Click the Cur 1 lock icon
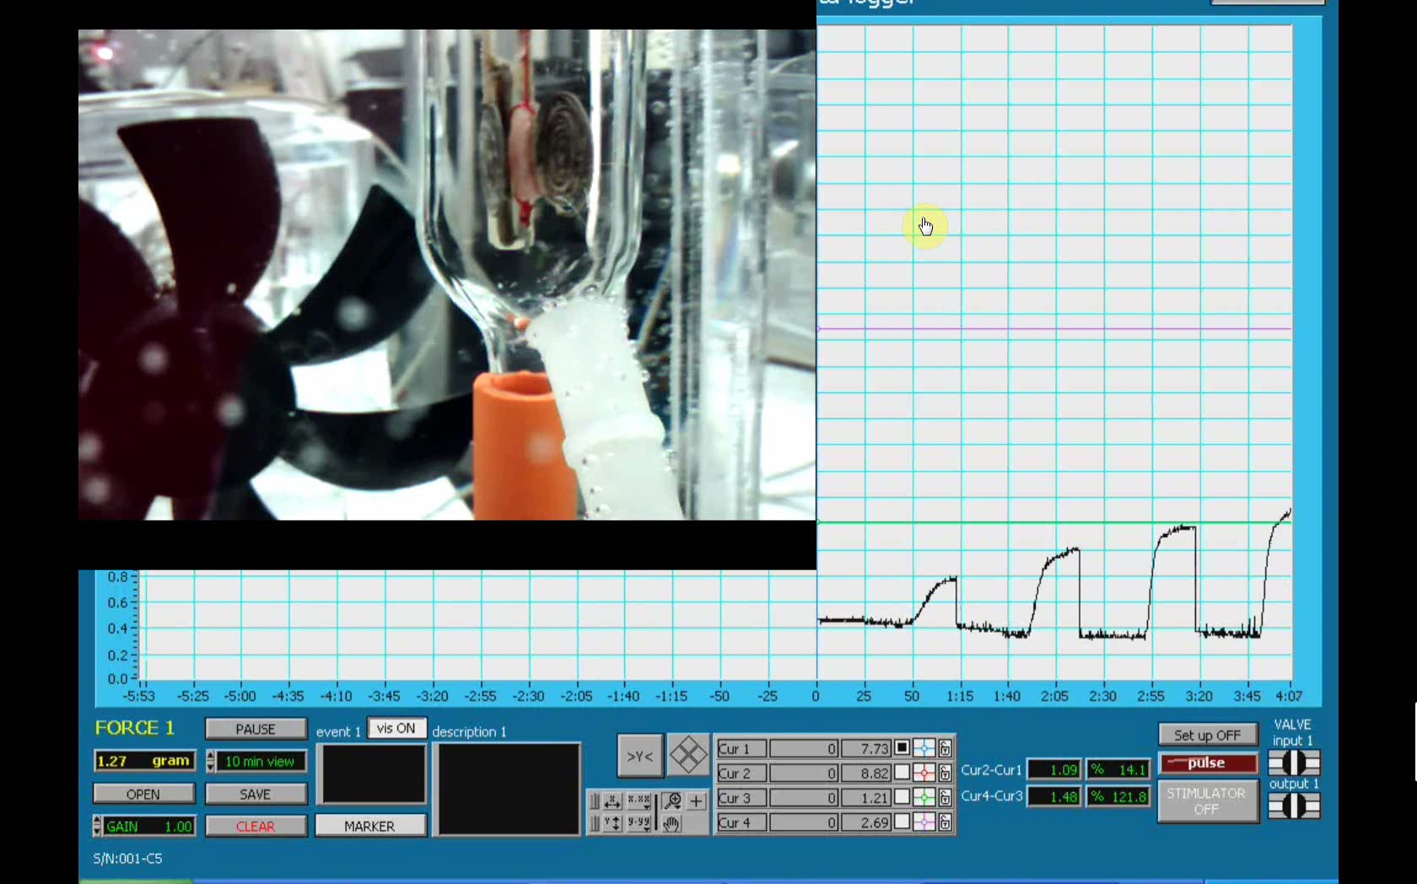The height and width of the screenshot is (884, 1417). pyautogui.click(x=946, y=748)
